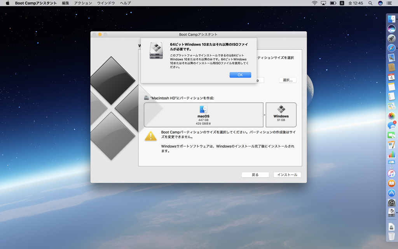Screen dimensions: 398x249
Task: Click the インストール button
Action: (x=287, y=175)
